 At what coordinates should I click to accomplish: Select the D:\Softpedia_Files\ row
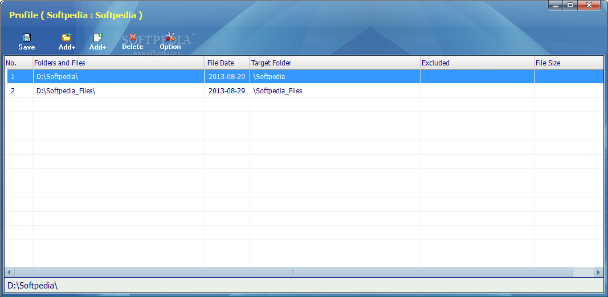point(305,91)
